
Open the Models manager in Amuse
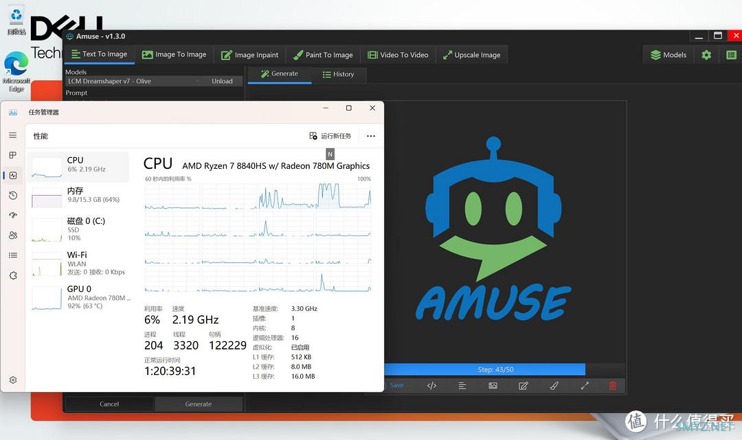(x=668, y=55)
